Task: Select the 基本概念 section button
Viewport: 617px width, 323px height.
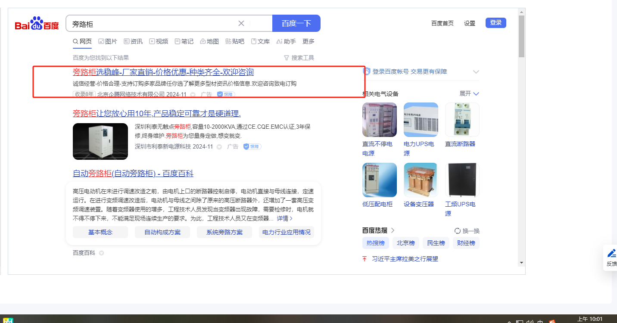Action: click(100, 233)
